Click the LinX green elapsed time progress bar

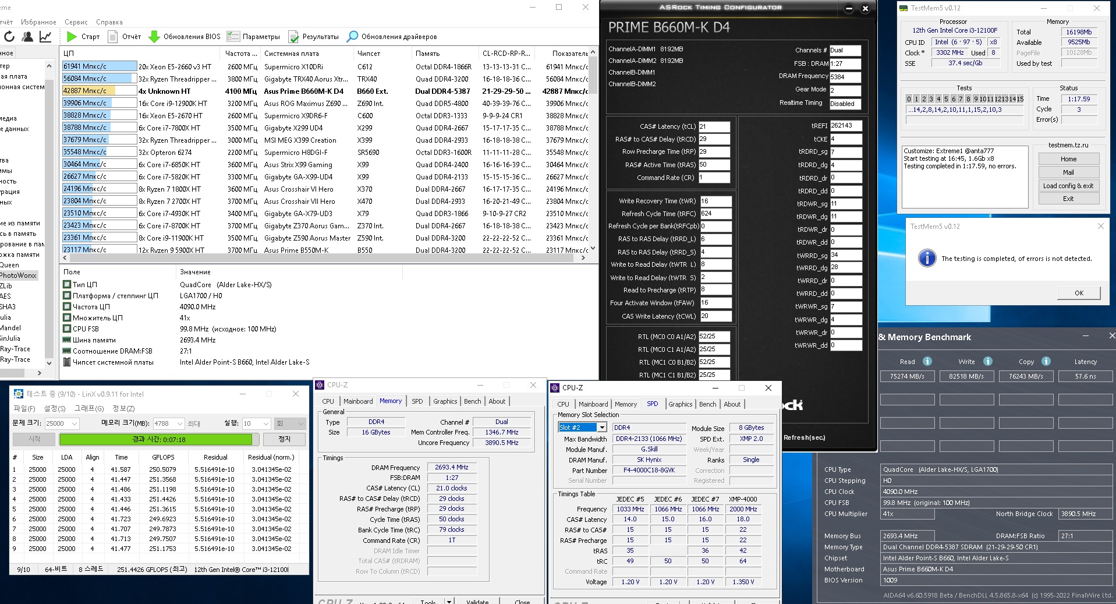click(158, 439)
